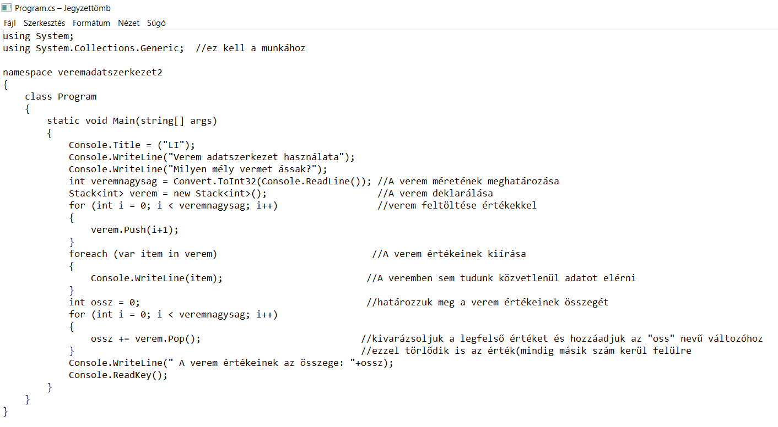Click the "//A verem deklarálása" comment

[435, 194]
